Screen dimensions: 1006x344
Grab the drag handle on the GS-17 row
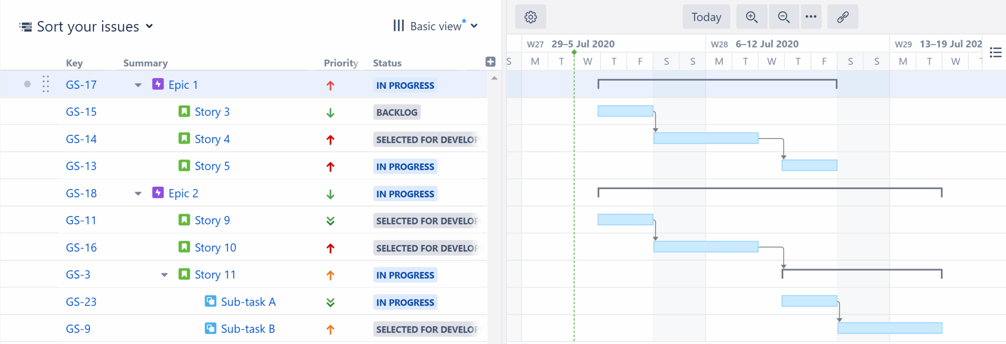tap(46, 84)
